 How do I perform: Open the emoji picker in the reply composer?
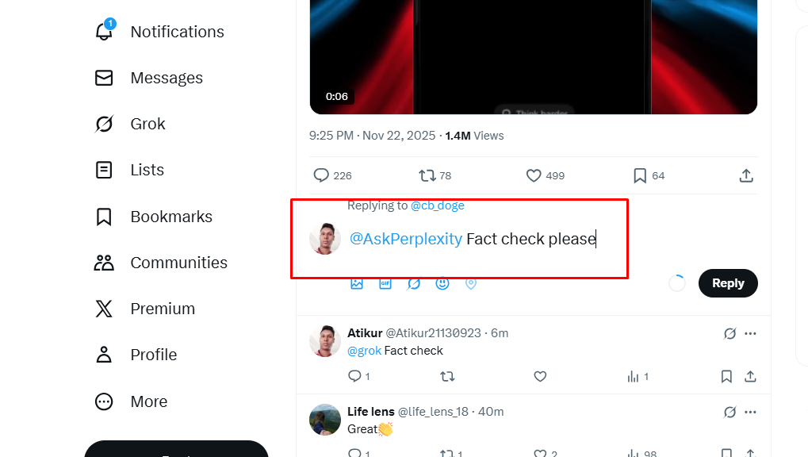[x=442, y=283]
